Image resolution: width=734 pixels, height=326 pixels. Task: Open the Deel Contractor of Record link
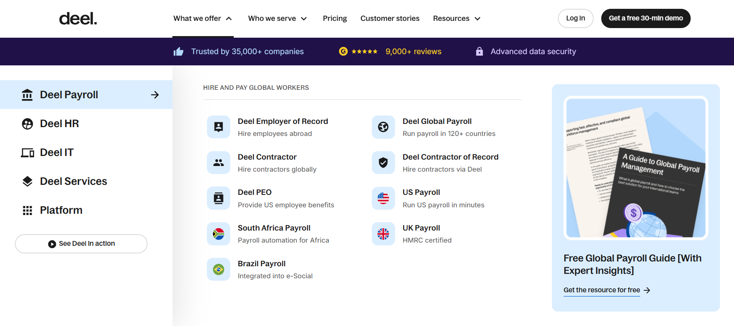450,157
